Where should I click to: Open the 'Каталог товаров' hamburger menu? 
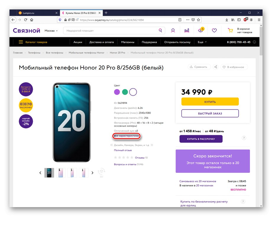33,42
